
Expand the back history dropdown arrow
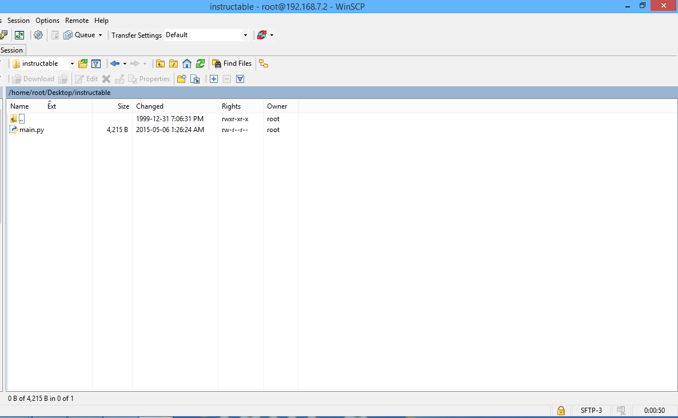click(125, 63)
